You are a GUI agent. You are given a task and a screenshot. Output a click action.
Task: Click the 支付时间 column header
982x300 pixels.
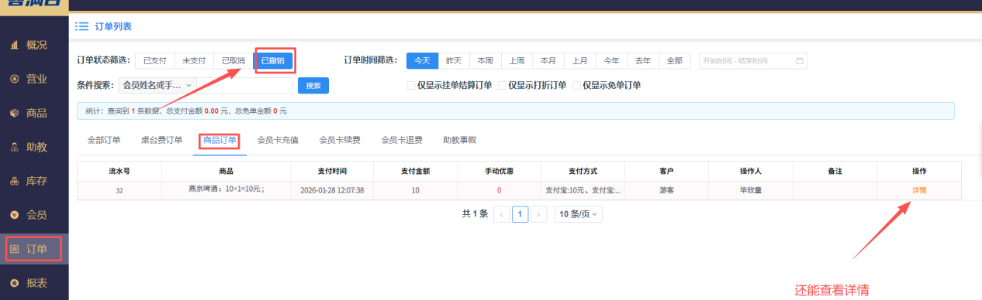[332, 171]
